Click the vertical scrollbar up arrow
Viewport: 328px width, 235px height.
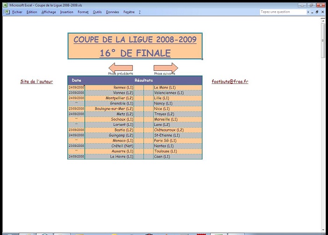point(323,20)
